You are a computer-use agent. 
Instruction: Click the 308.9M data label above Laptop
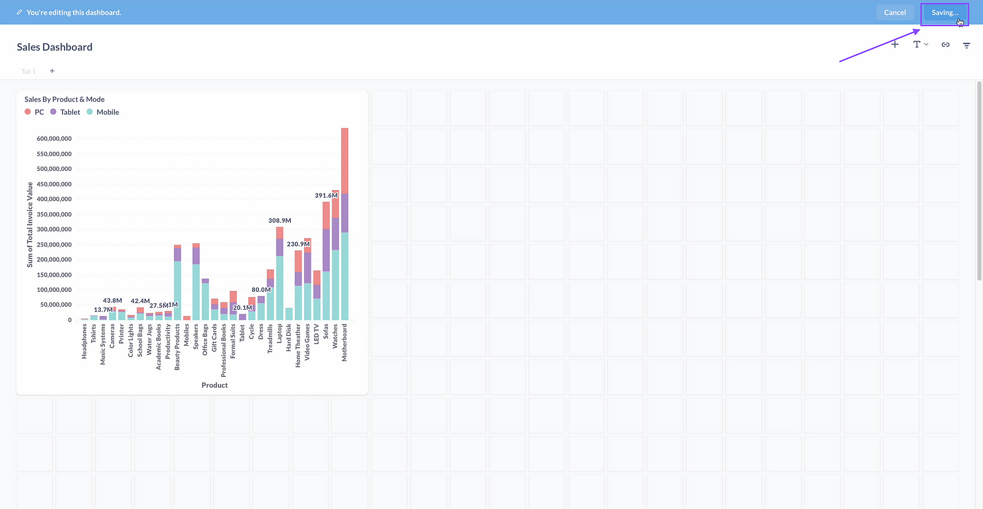(x=280, y=221)
